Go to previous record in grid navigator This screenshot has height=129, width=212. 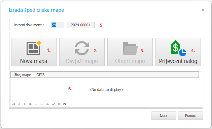coord(19,104)
